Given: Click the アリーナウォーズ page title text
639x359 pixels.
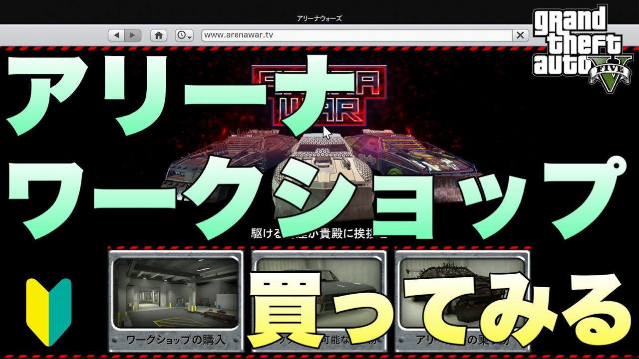Looking at the screenshot, I should click(319, 19).
